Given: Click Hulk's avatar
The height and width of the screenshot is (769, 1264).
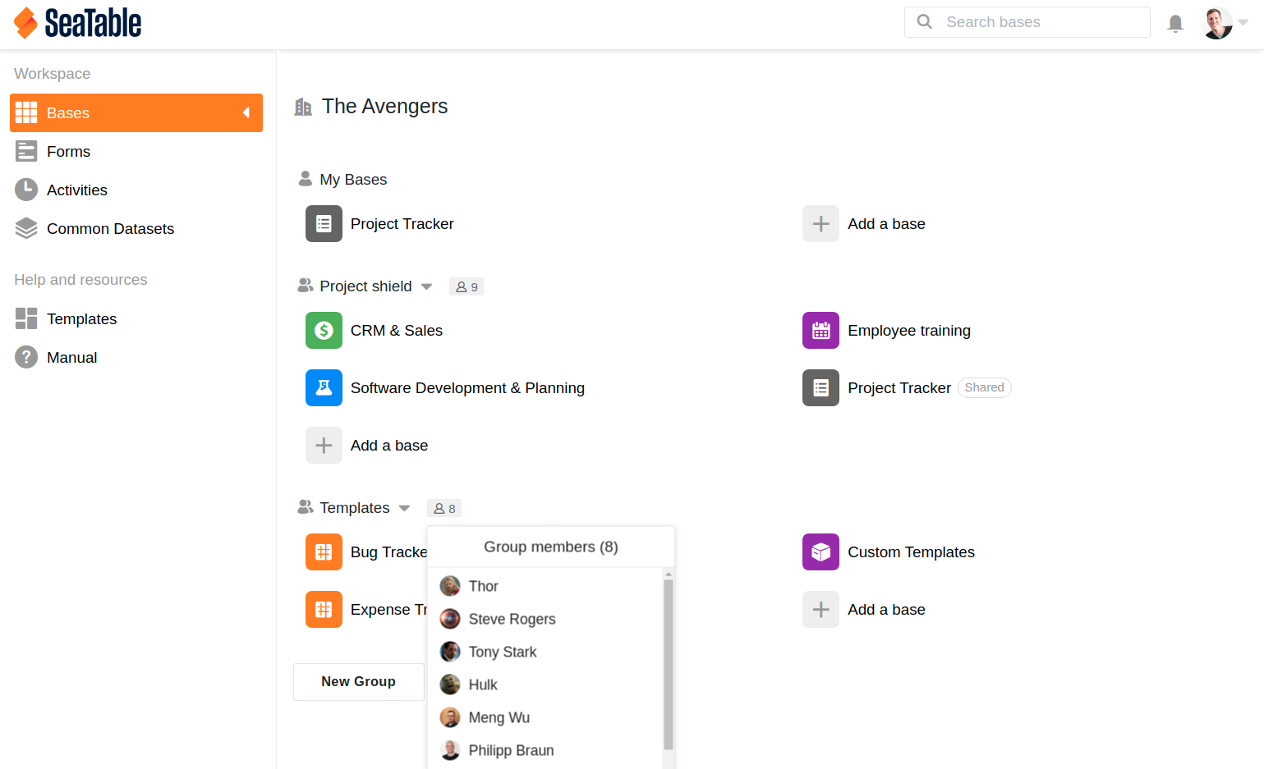Looking at the screenshot, I should click(x=450, y=684).
